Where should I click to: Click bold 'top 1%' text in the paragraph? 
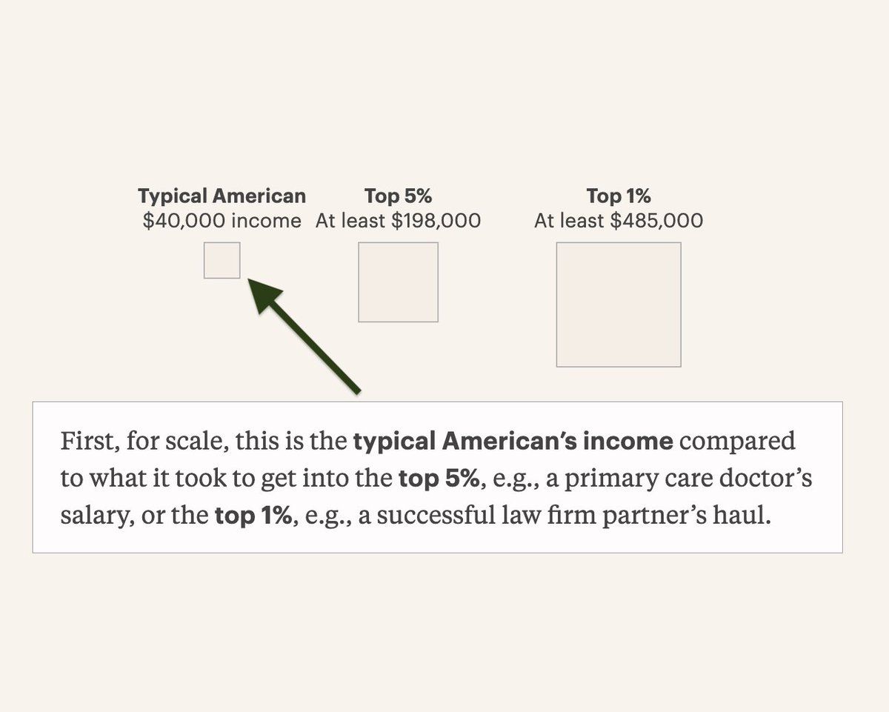tap(253, 515)
